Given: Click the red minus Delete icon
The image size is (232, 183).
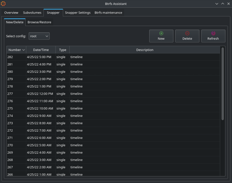Looking at the screenshot, I should (x=187, y=33).
